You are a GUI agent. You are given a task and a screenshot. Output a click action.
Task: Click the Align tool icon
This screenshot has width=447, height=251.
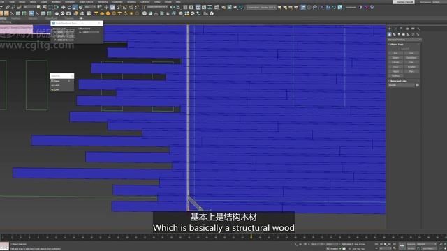[x=179, y=7]
